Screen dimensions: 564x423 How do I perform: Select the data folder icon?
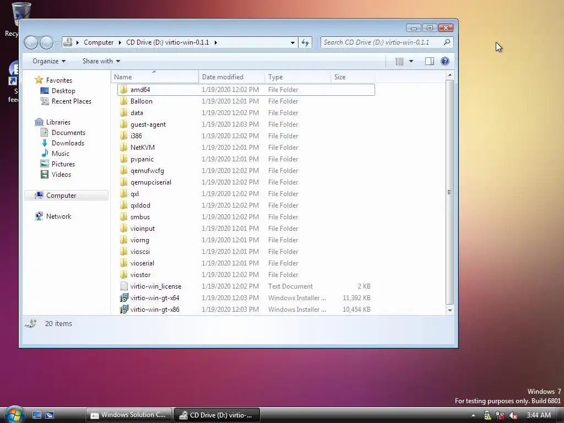click(x=123, y=112)
